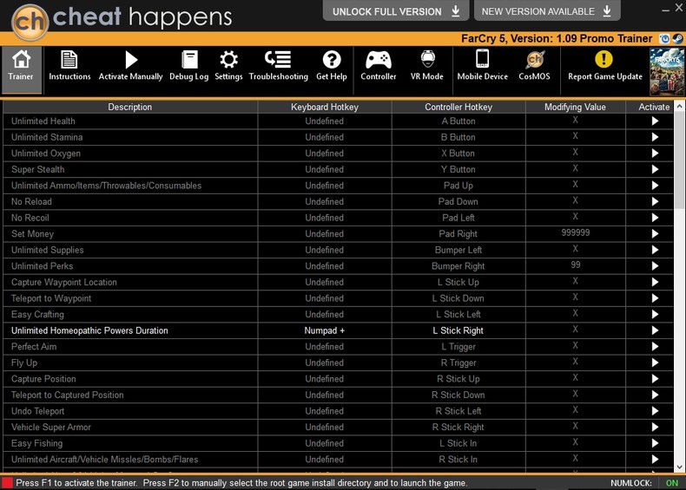Open Controller options

[x=378, y=66]
